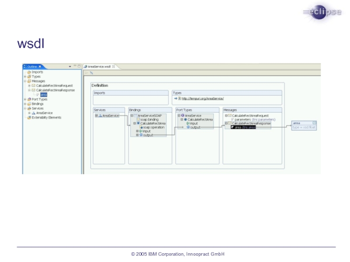Click the eclipse logo in top corner
The width and height of the screenshot is (350, 262).
coord(322,12)
